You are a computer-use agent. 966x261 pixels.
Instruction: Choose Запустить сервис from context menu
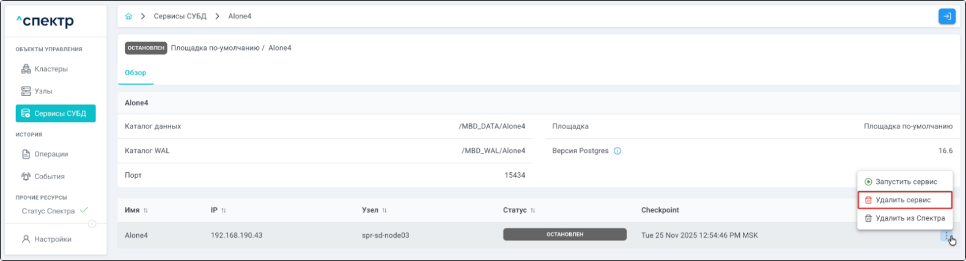tap(905, 182)
